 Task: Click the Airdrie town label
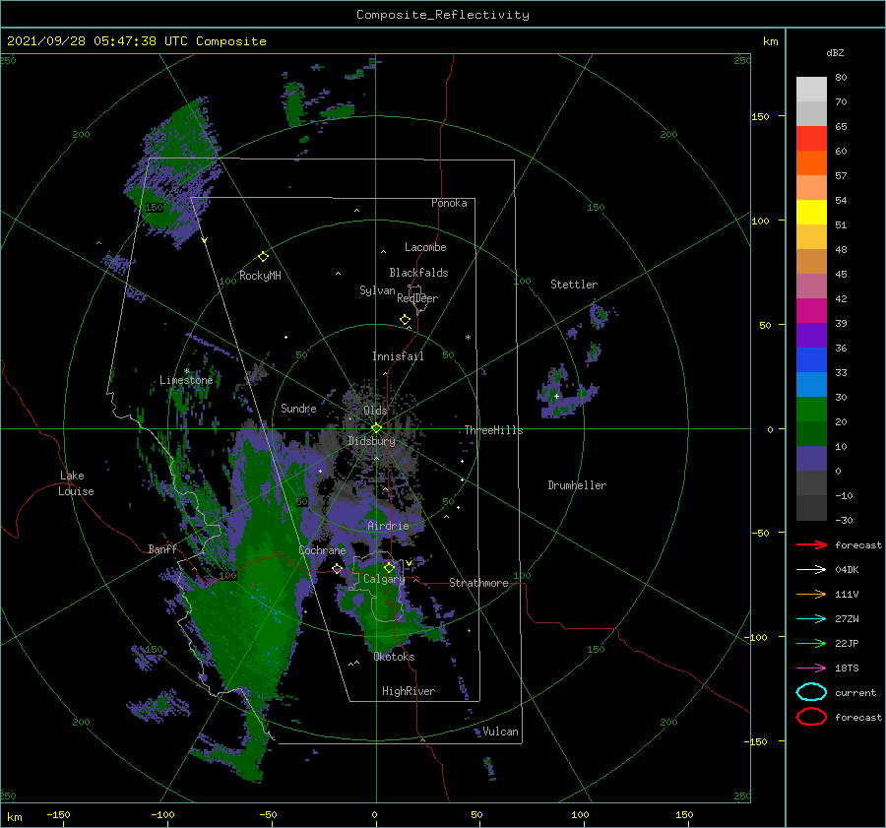(388, 526)
